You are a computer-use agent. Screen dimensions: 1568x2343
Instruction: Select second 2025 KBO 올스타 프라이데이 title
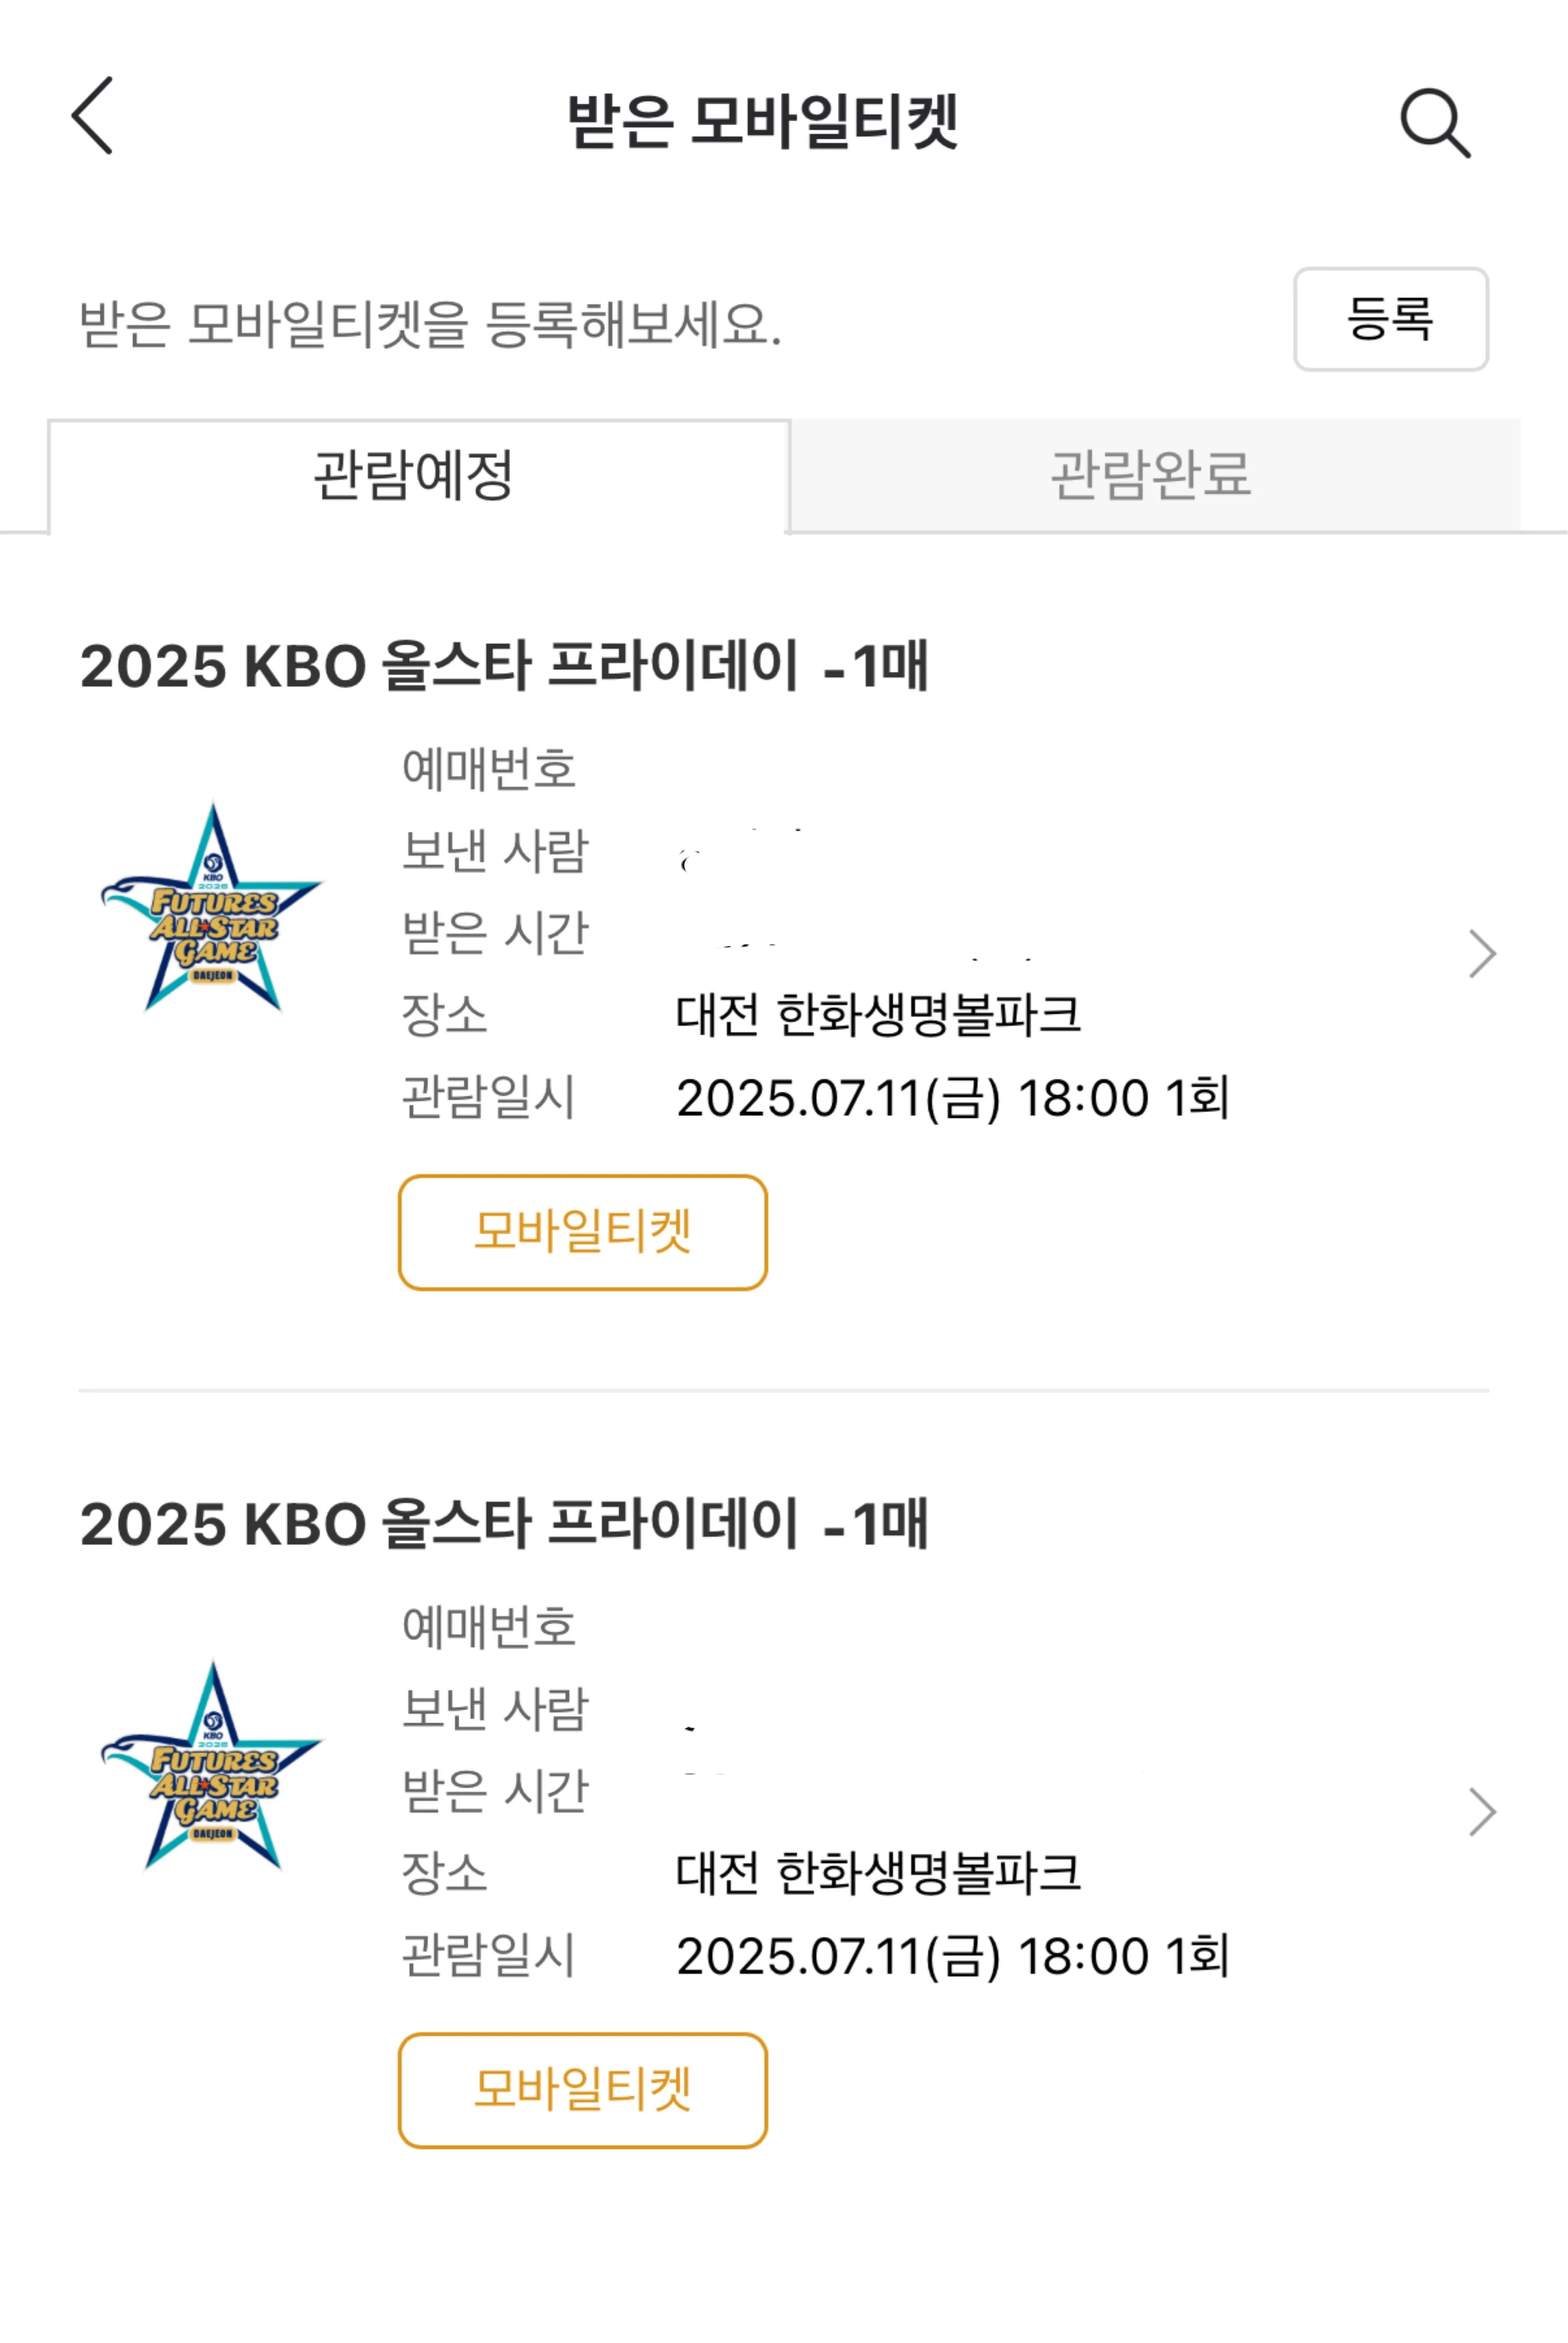[x=504, y=1525]
